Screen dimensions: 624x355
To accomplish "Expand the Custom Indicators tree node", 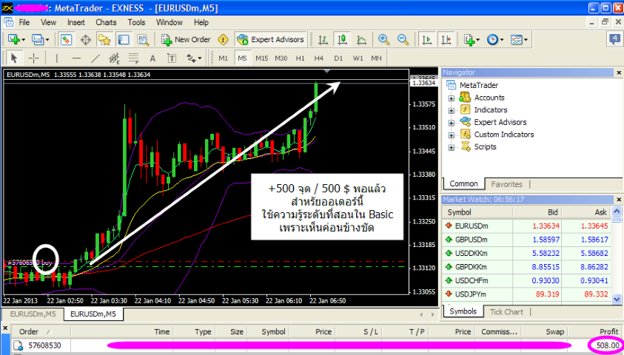I will pos(451,135).
